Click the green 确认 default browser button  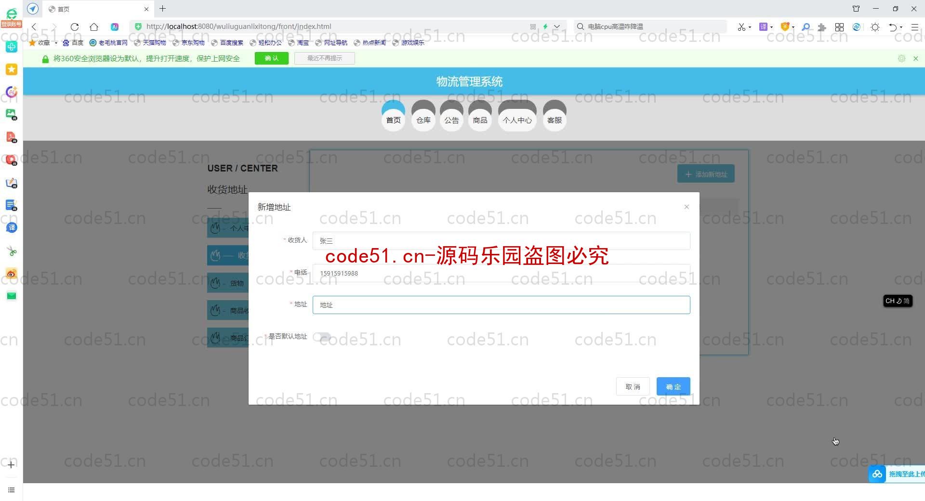272,58
